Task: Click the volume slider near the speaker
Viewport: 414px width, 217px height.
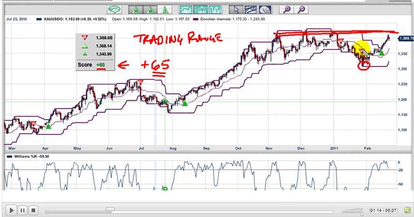Action: point(360,211)
